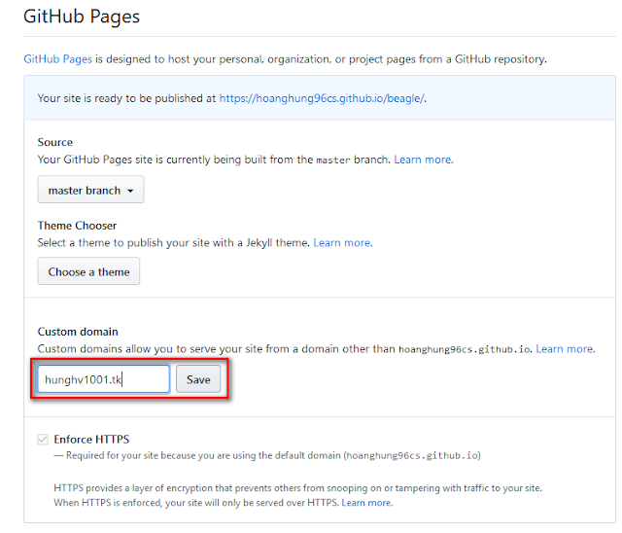Expand the master branch dropdown
622x533 pixels.
pyautogui.click(x=90, y=190)
